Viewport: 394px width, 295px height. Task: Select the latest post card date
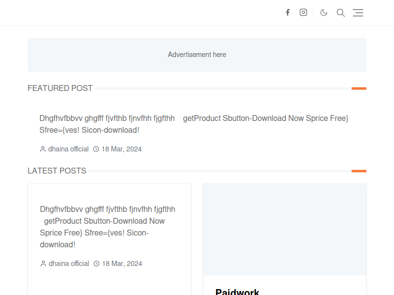[x=122, y=264]
